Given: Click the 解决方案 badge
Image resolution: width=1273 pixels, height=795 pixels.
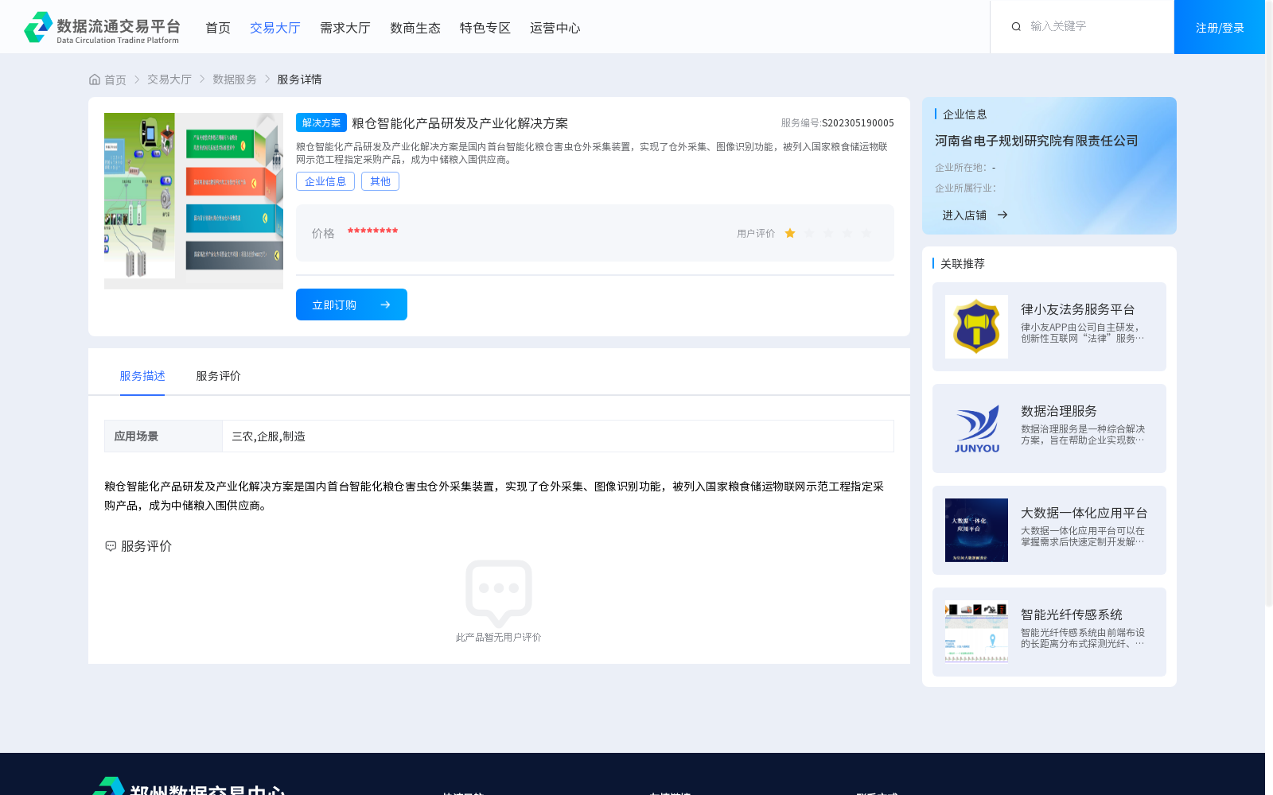Looking at the screenshot, I should pos(321,122).
